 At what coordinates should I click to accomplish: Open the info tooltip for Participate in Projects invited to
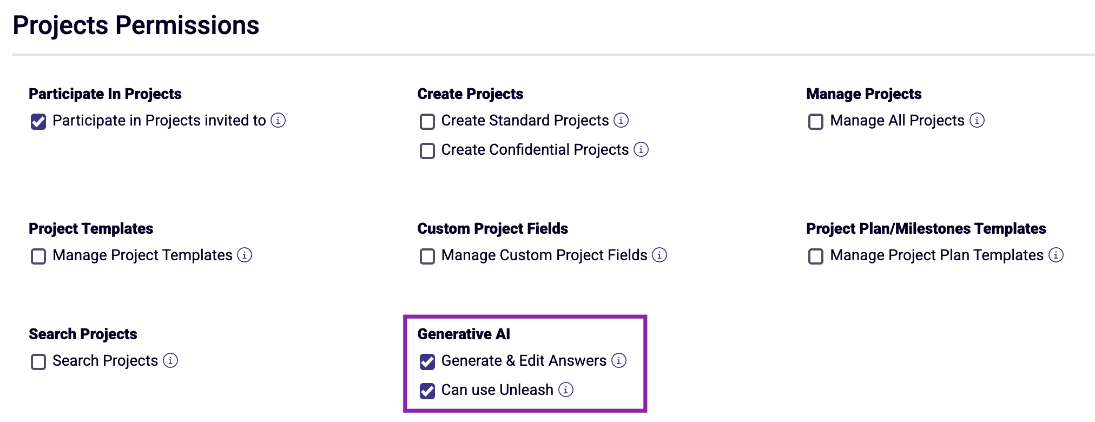279,121
